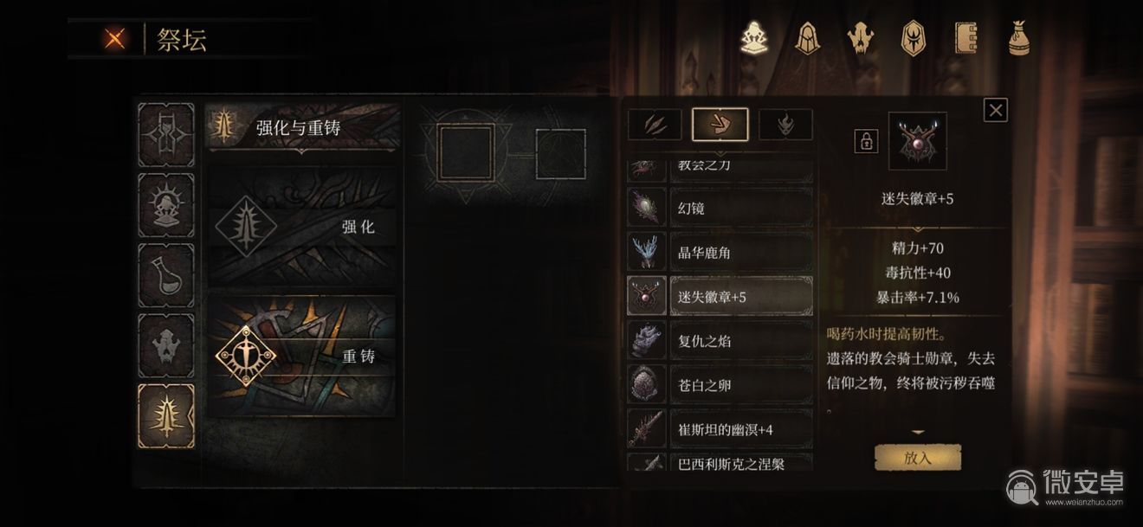The height and width of the screenshot is (527, 1143).
Task: Toggle the lock on 迷失徽章+5
Action: [866, 141]
